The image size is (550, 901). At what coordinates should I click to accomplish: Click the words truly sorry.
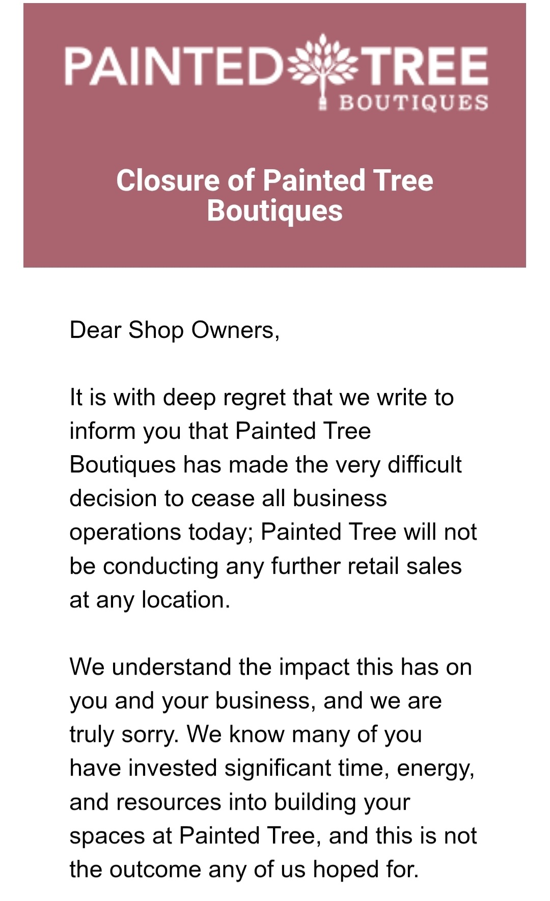click(x=124, y=735)
